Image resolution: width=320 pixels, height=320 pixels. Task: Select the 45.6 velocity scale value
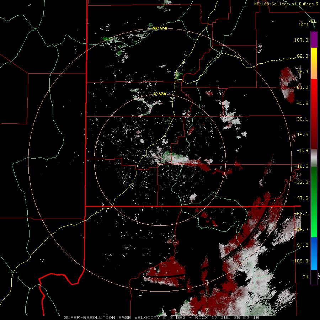pos(303,103)
